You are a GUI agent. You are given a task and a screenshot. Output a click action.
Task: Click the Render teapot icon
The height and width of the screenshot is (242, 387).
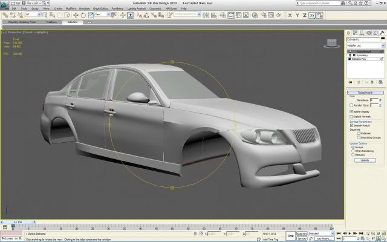[278, 15]
